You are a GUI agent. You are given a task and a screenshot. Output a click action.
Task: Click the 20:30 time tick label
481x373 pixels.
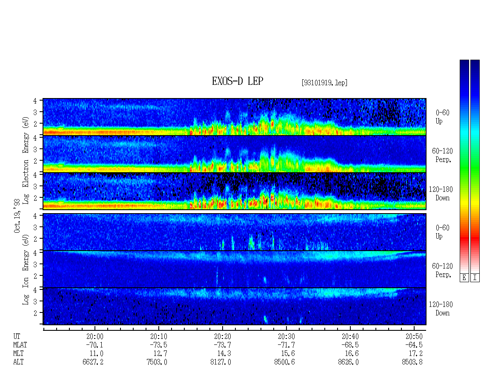point(286,336)
